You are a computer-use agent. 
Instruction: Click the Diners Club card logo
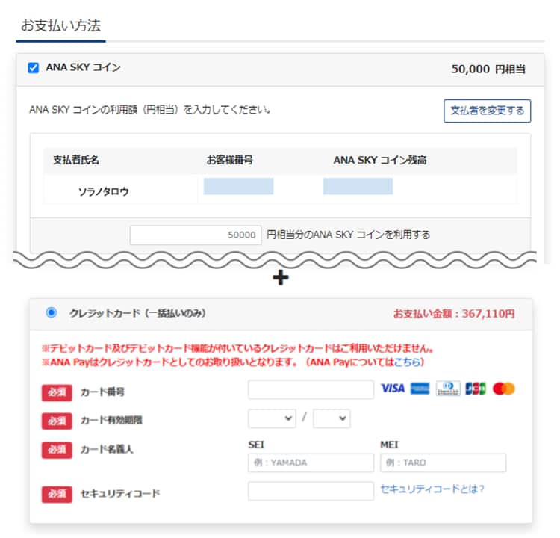click(448, 389)
